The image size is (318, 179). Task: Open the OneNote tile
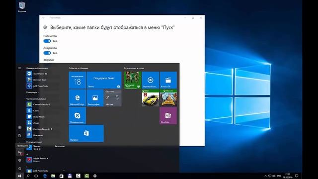(168, 115)
